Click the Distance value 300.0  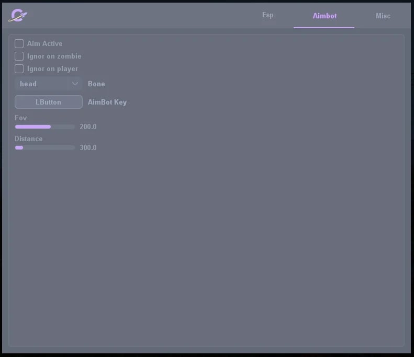pyautogui.click(x=88, y=147)
